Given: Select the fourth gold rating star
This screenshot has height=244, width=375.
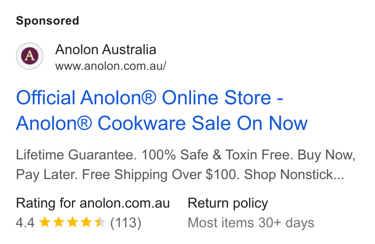Looking at the screenshot, I should tap(86, 222).
